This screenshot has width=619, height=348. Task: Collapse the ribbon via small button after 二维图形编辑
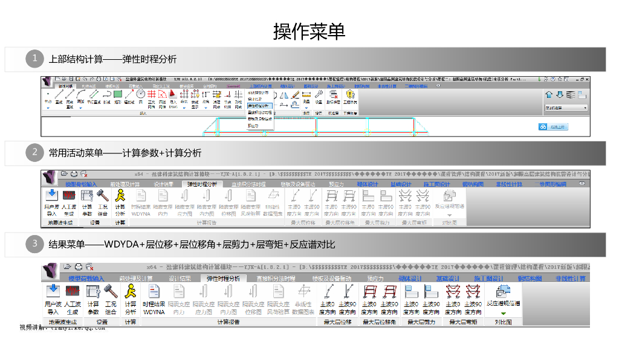tap(438, 86)
